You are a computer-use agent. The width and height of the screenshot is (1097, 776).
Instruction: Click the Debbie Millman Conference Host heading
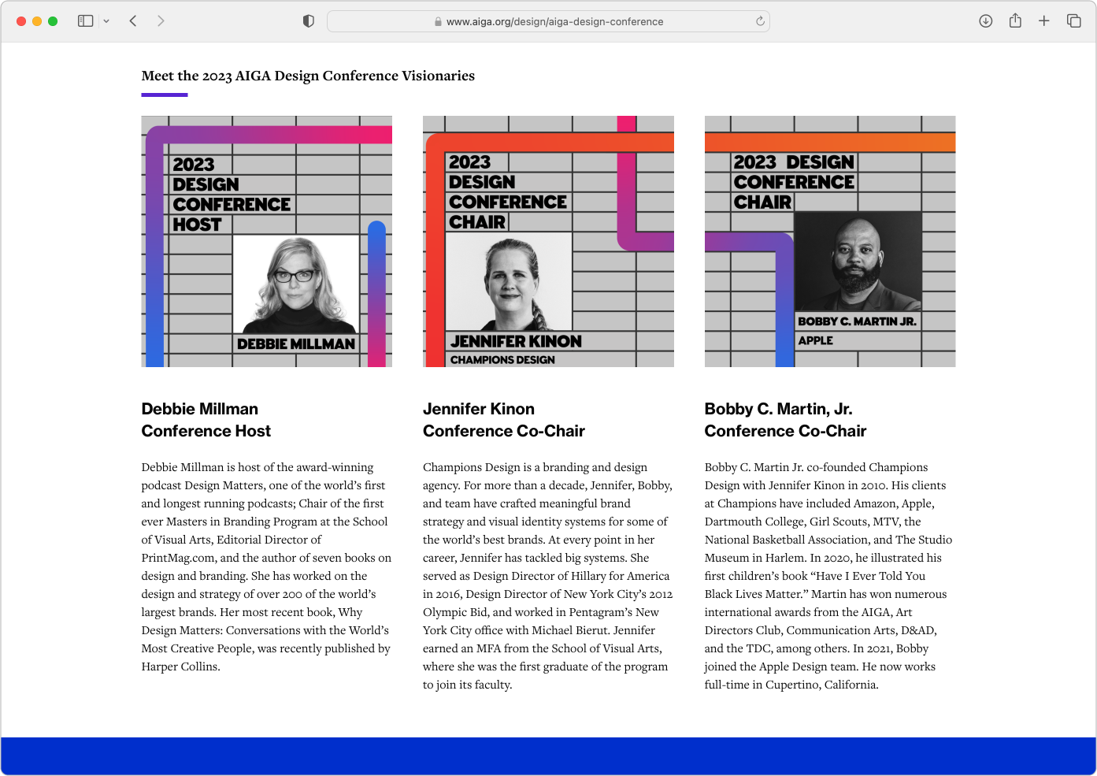[x=206, y=420]
